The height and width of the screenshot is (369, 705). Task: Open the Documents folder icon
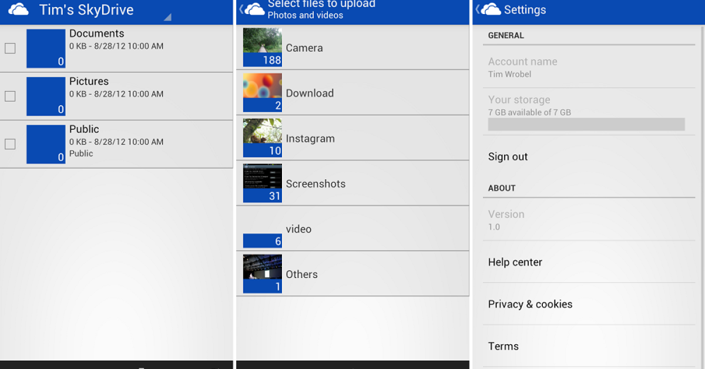coord(46,48)
